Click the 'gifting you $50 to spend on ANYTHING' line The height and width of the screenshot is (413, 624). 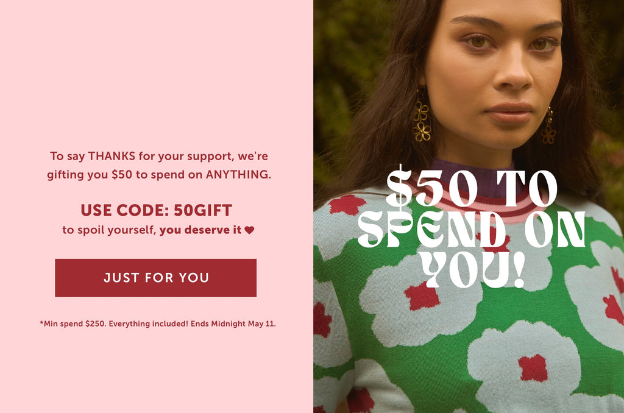coord(159,174)
